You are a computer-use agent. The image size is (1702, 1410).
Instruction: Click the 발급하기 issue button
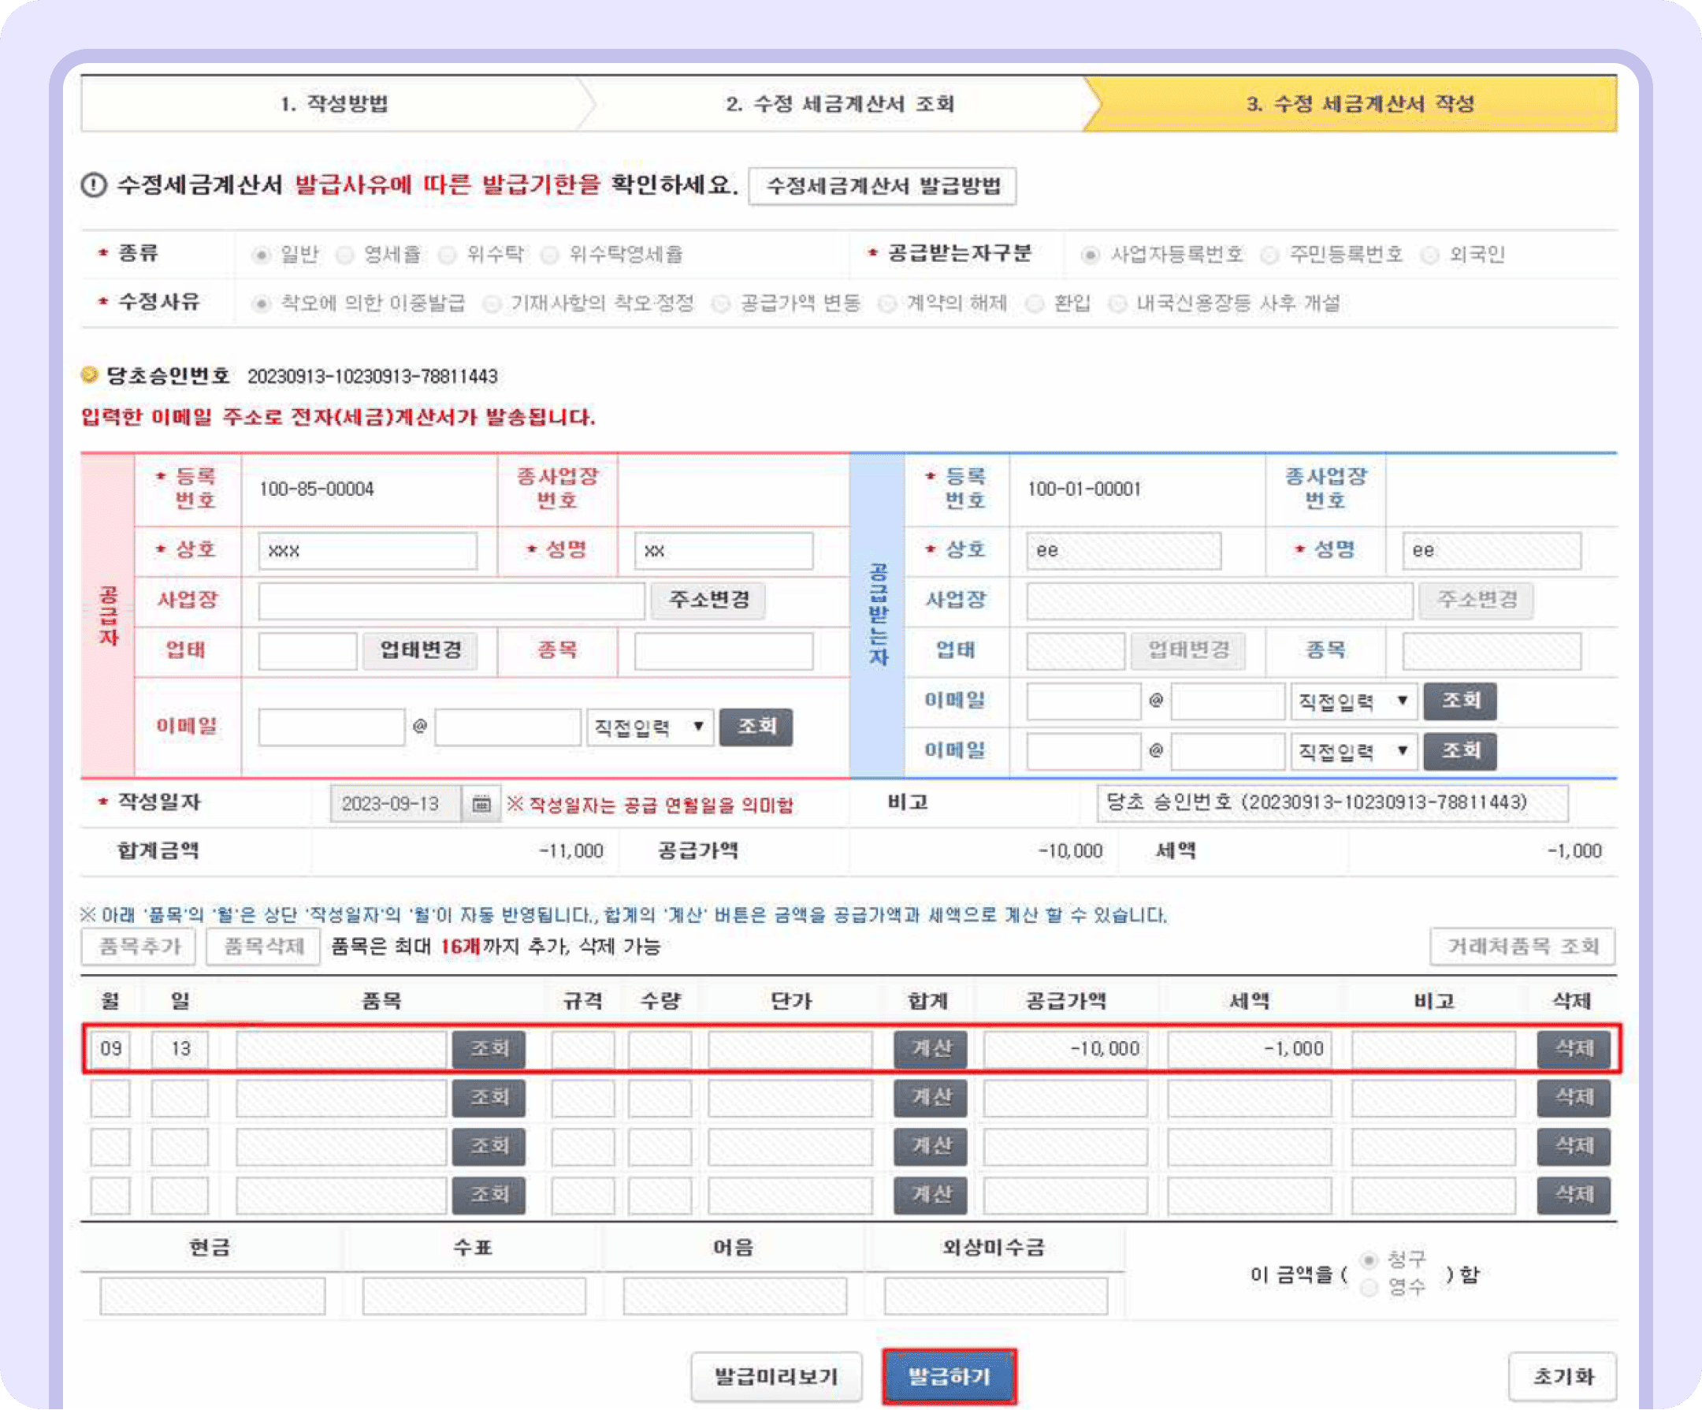point(949,1376)
